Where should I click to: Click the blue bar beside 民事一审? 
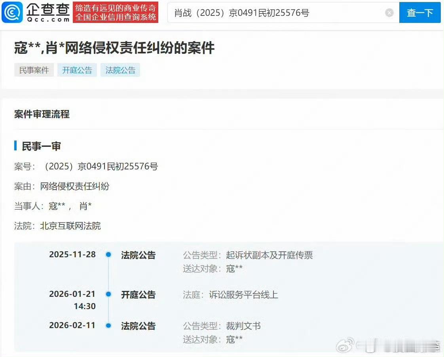(15, 146)
